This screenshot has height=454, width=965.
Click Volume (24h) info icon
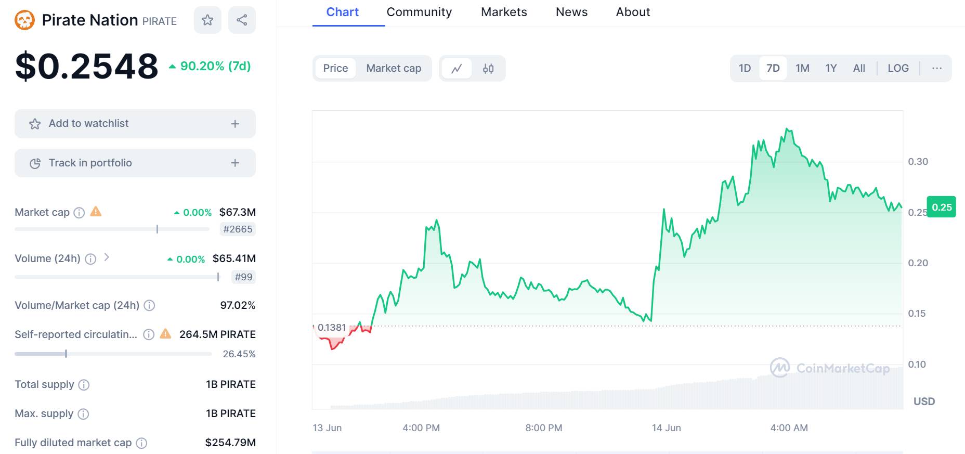point(90,259)
